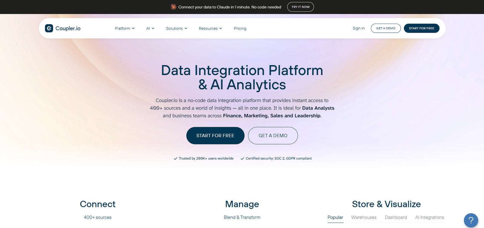Click "Certified security: SOC 2, GDPR compliant" text
The image size is (484, 228).
click(x=279, y=158)
